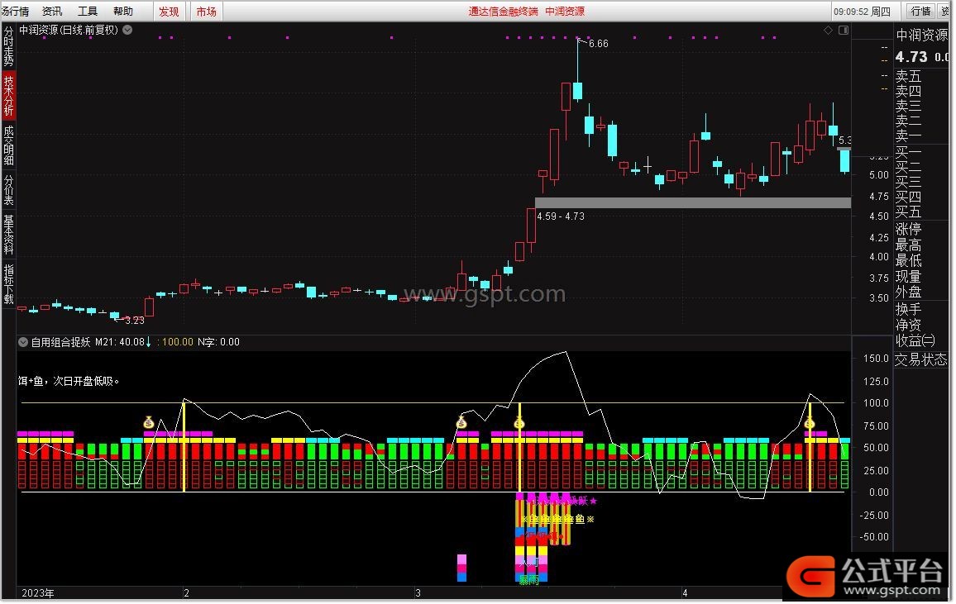Click the 中润资源 stock name in right panel
Viewport: 956px width, 604px height.
point(922,36)
